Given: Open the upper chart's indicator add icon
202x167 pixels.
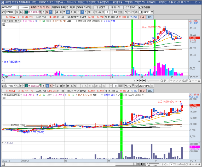Looking at the screenshot, I should tap(126, 12).
